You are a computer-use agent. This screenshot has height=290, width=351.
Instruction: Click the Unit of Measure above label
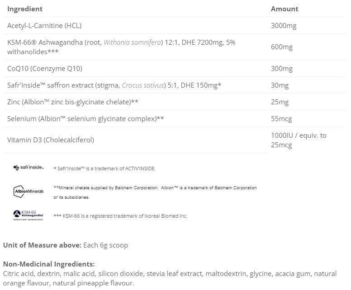(x=42, y=245)
